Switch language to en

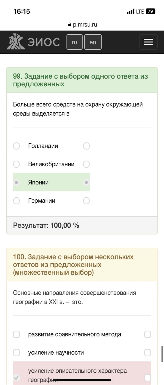click(93, 42)
